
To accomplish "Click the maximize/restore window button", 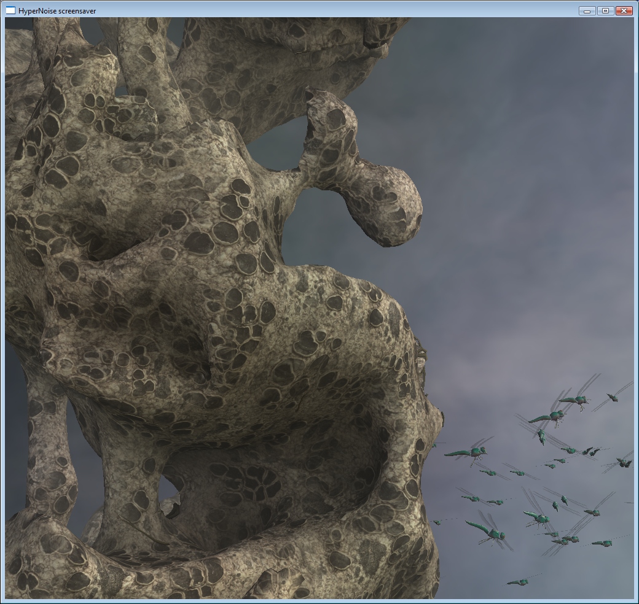I will pyautogui.click(x=605, y=10).
